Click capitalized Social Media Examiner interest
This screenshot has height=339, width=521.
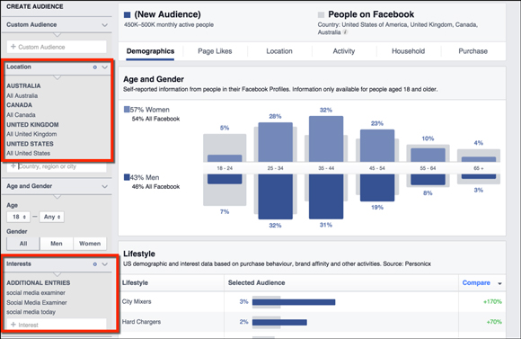pyautogui.click(x=37, y=302)
